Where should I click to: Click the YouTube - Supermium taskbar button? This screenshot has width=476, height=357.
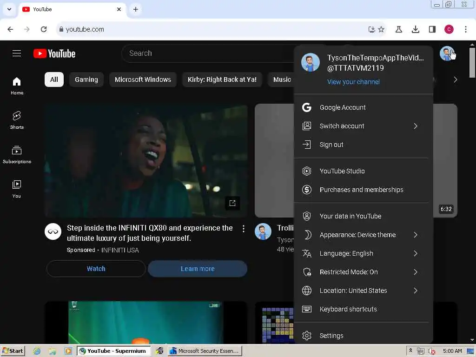coord(113,351)
